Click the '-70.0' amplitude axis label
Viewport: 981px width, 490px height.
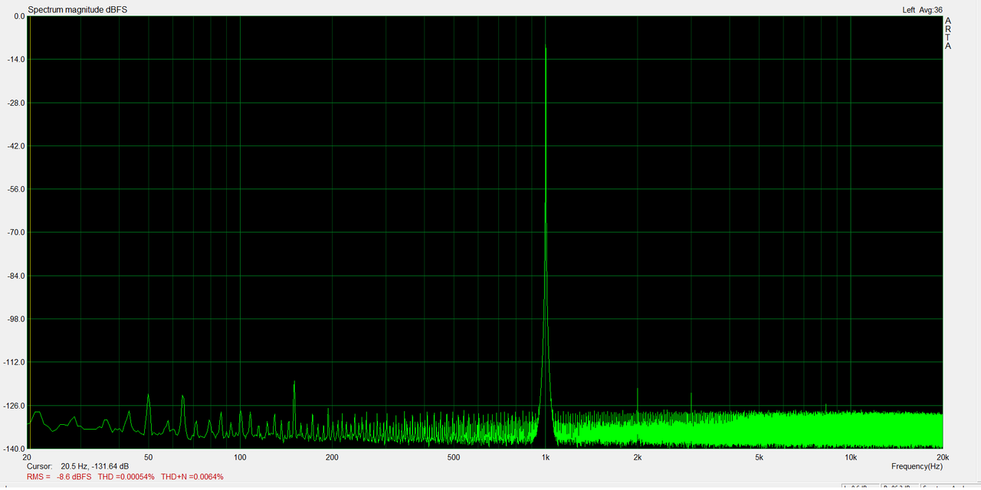(x=15, y=233)
